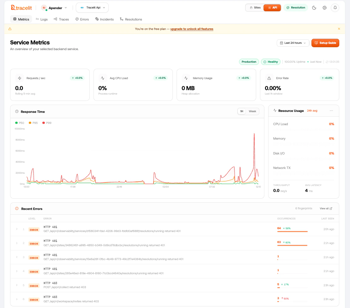Expand error row 2 sites 3486245f
350x308 pixels.
[x=17, y=243]
